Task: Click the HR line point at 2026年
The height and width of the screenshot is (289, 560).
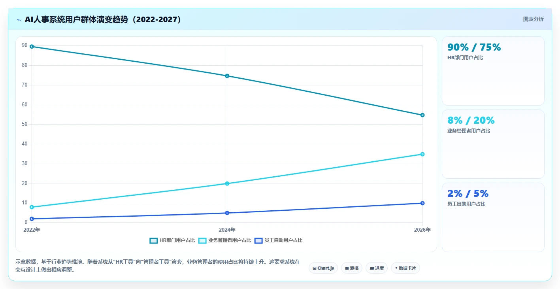Action: point(422,115)
